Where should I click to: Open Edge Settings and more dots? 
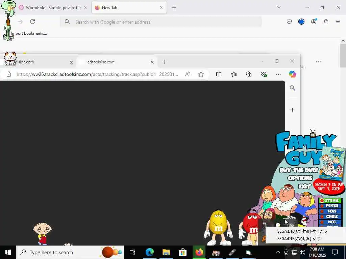pyautogui.click(x=278, y=74)
